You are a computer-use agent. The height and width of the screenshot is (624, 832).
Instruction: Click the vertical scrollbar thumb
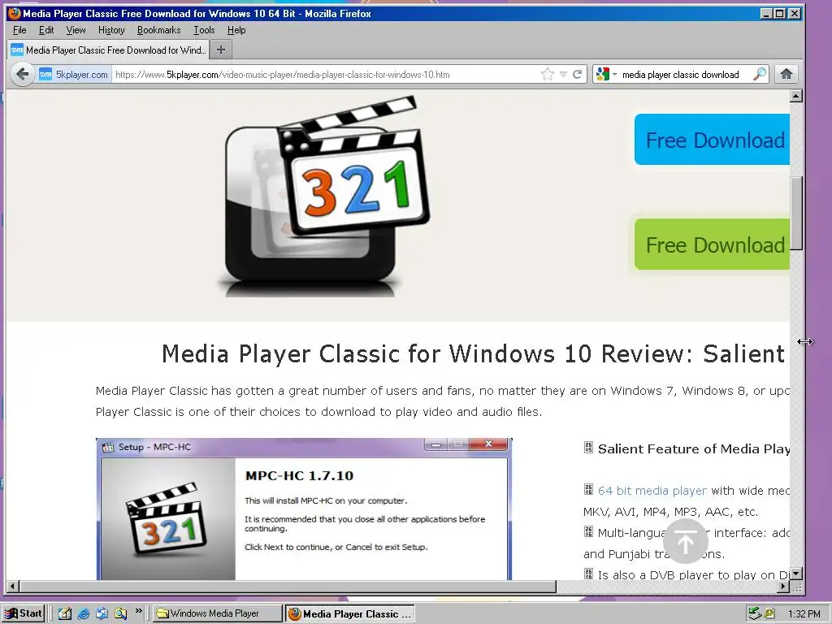coord(796,213)
